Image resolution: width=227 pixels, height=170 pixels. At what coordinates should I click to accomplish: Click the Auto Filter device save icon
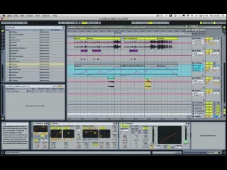tap(47, 123)
